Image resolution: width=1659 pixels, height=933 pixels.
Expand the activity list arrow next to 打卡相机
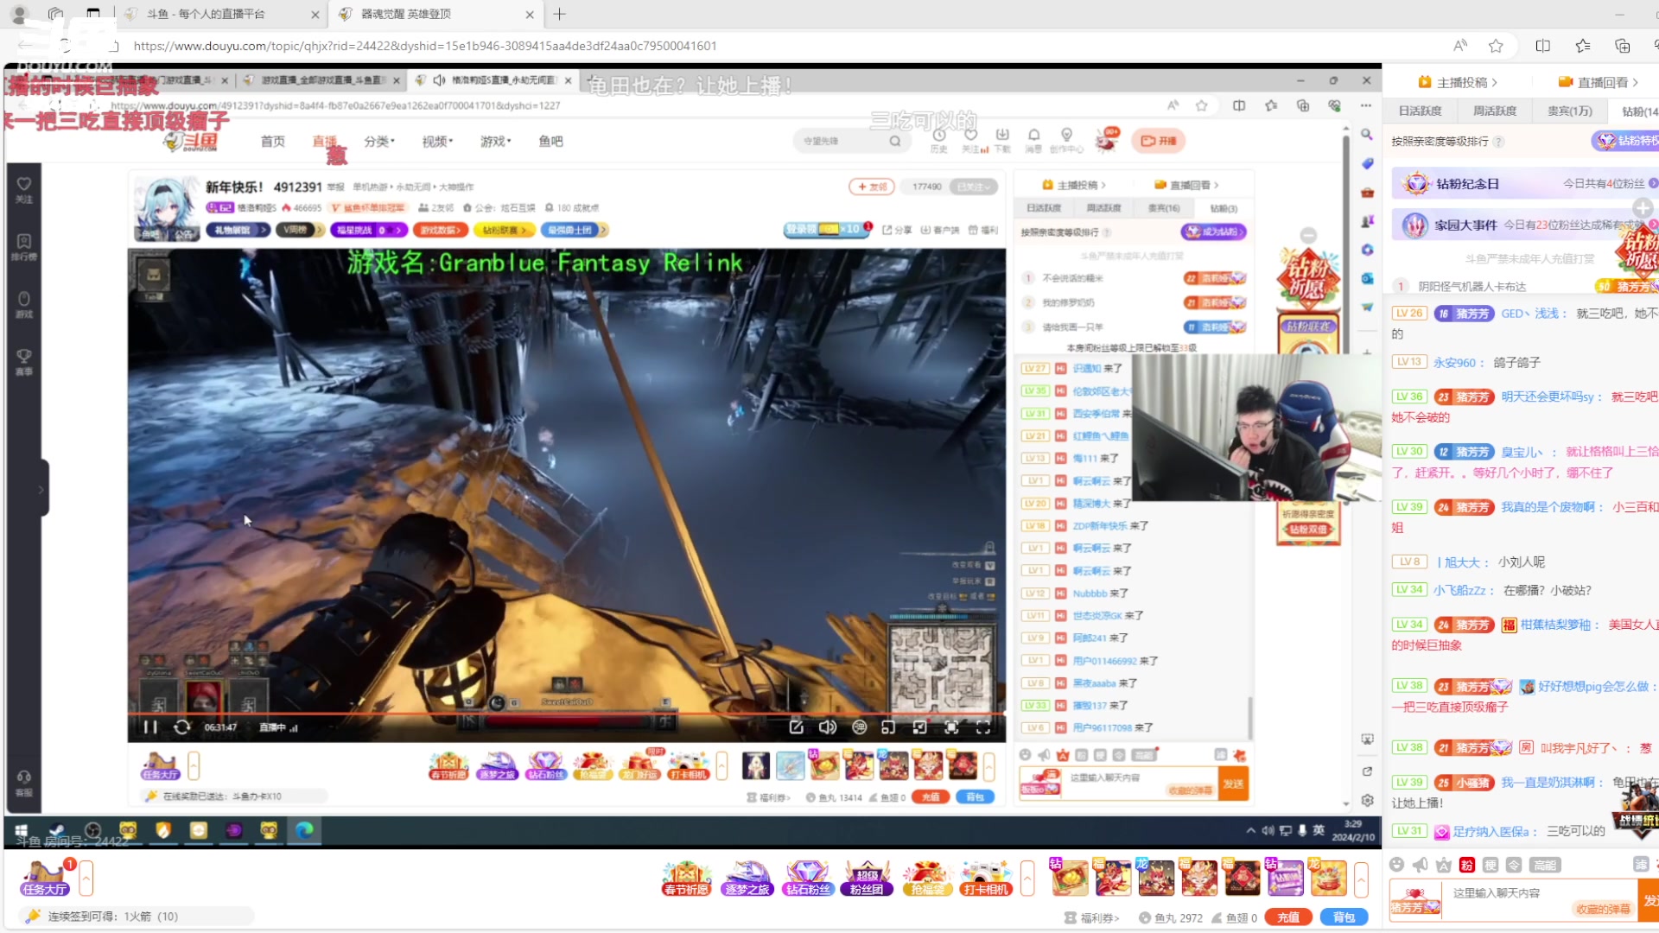[1027, 879]
